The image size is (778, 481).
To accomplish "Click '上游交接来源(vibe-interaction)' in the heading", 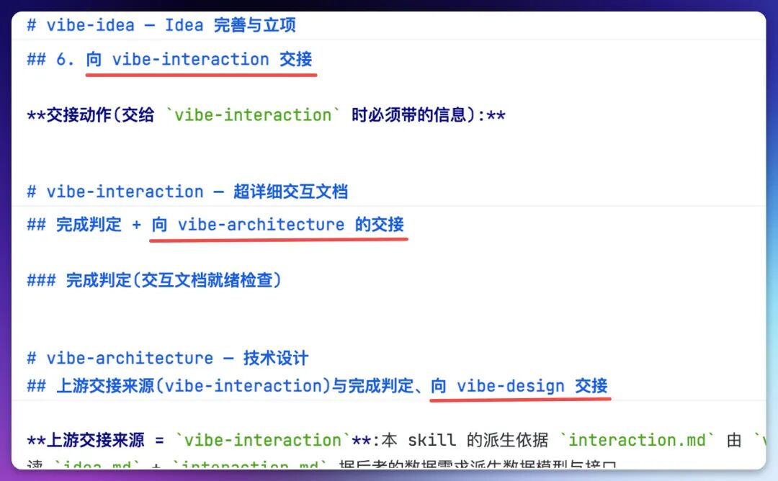I will [x=194, y=385].
